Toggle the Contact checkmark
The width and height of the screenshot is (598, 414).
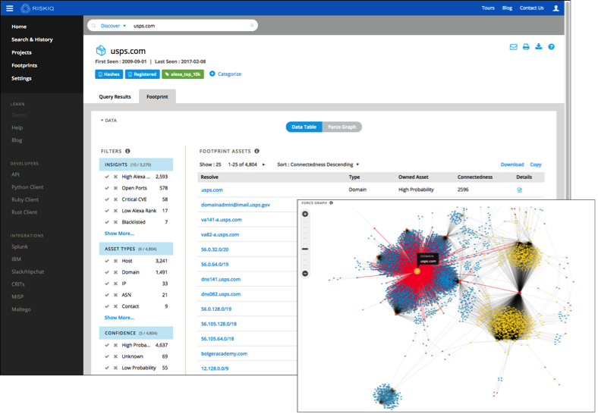coord(107,306)
